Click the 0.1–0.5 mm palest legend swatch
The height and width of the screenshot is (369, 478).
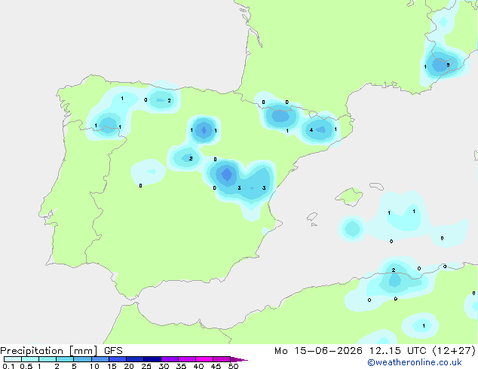click(13, 359)
